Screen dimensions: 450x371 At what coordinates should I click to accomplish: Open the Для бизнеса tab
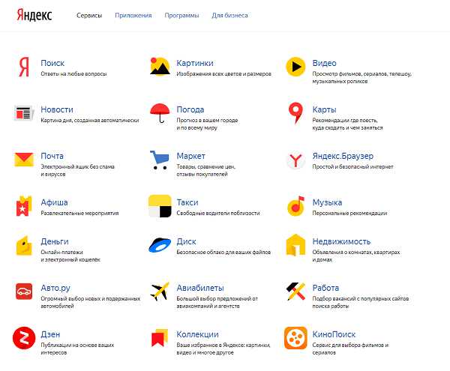click(x=229, y=16)
